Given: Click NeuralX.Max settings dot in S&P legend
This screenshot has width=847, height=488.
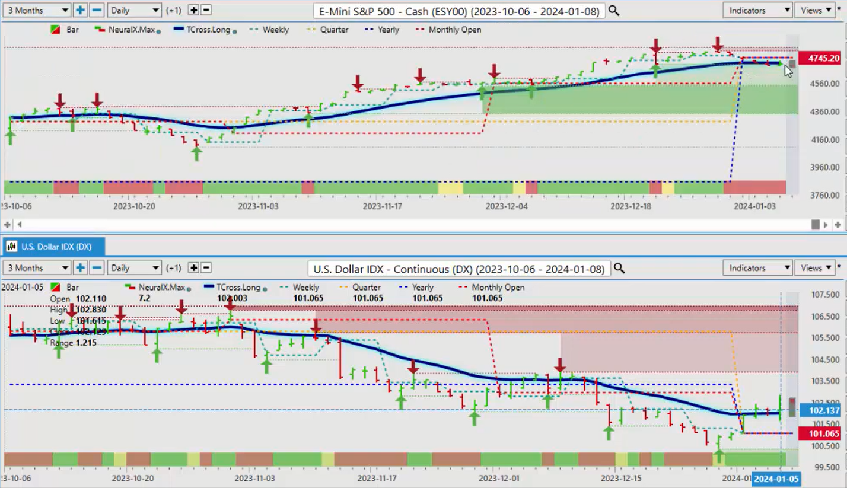Looking at the screenshot, I should [x=159, y=31].
